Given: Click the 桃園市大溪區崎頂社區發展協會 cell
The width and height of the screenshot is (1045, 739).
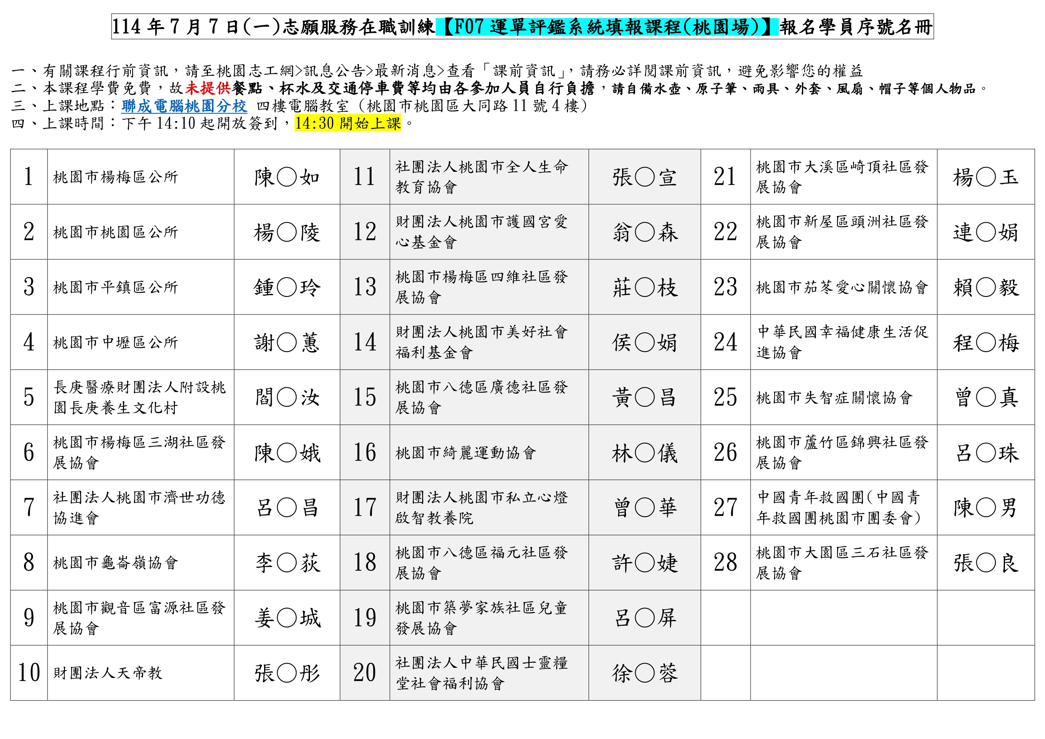Looking at the screenshot, I should pyautogui.click(x=844, y=176).
